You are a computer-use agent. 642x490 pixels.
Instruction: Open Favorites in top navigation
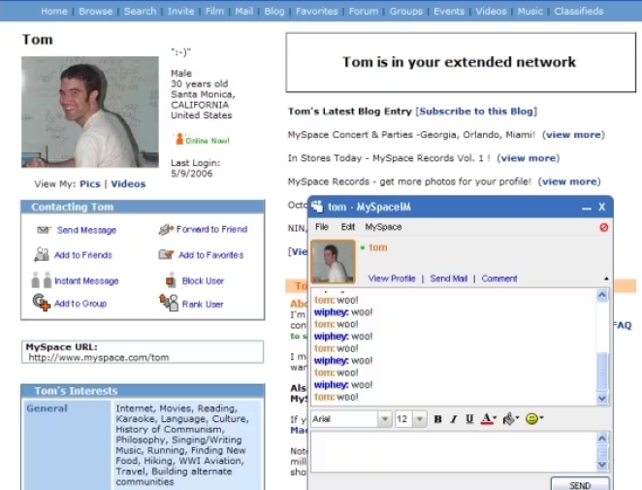click(x=317, y=11)
